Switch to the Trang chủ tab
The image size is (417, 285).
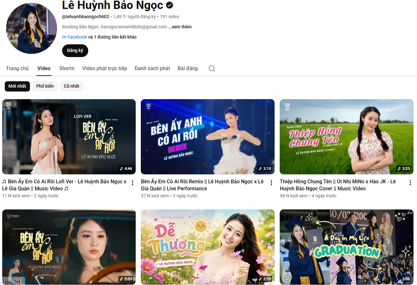click(x=17, y=69)
